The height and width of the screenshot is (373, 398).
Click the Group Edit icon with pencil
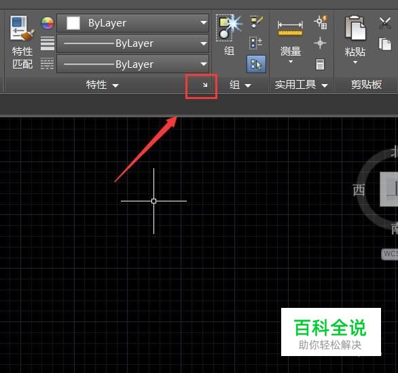pyautogui.click(x=257, y=22)
